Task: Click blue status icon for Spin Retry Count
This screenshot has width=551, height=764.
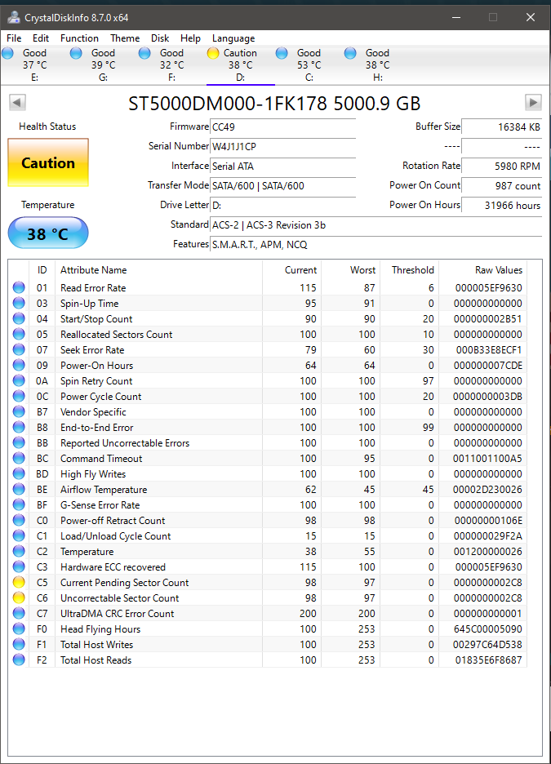Action: [19, 380]
